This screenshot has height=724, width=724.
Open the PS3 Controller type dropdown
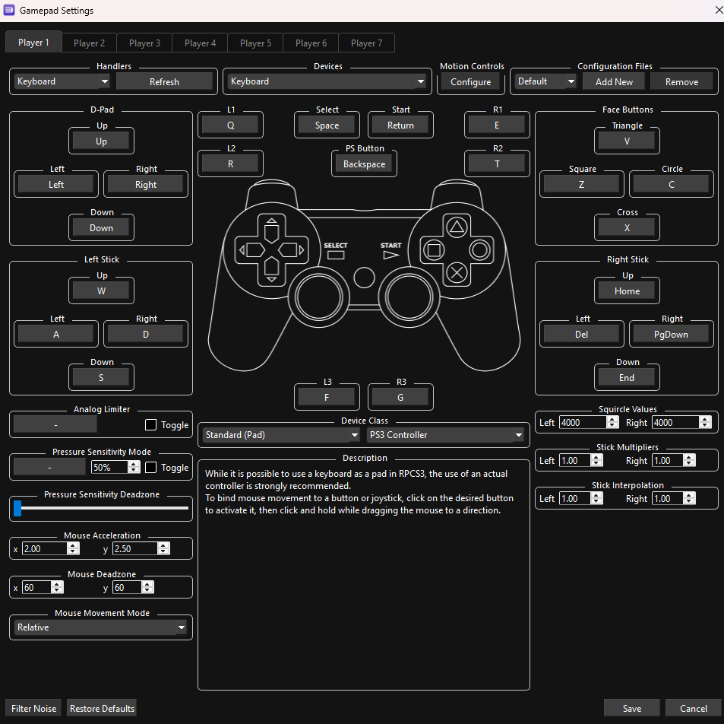point(446,434)
